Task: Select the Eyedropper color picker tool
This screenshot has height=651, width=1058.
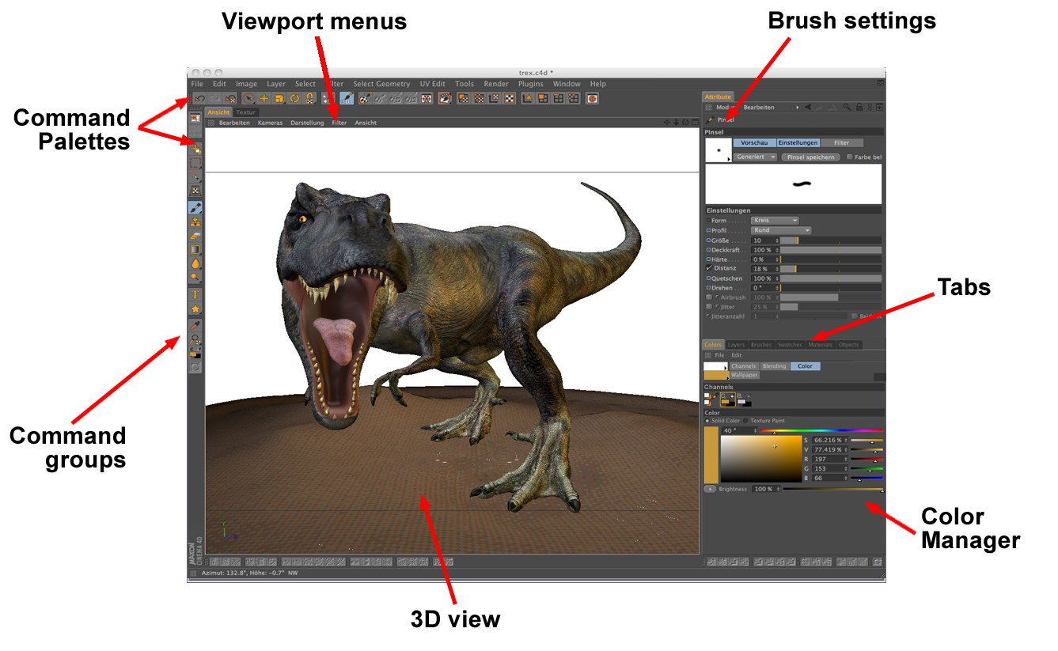Action: [x=195, y=325]
